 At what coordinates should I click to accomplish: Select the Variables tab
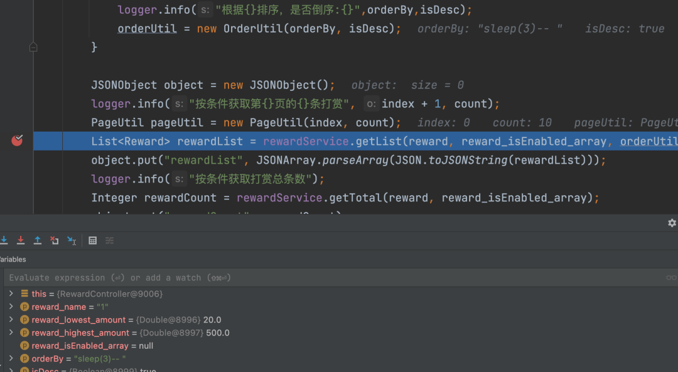[13, 259]
